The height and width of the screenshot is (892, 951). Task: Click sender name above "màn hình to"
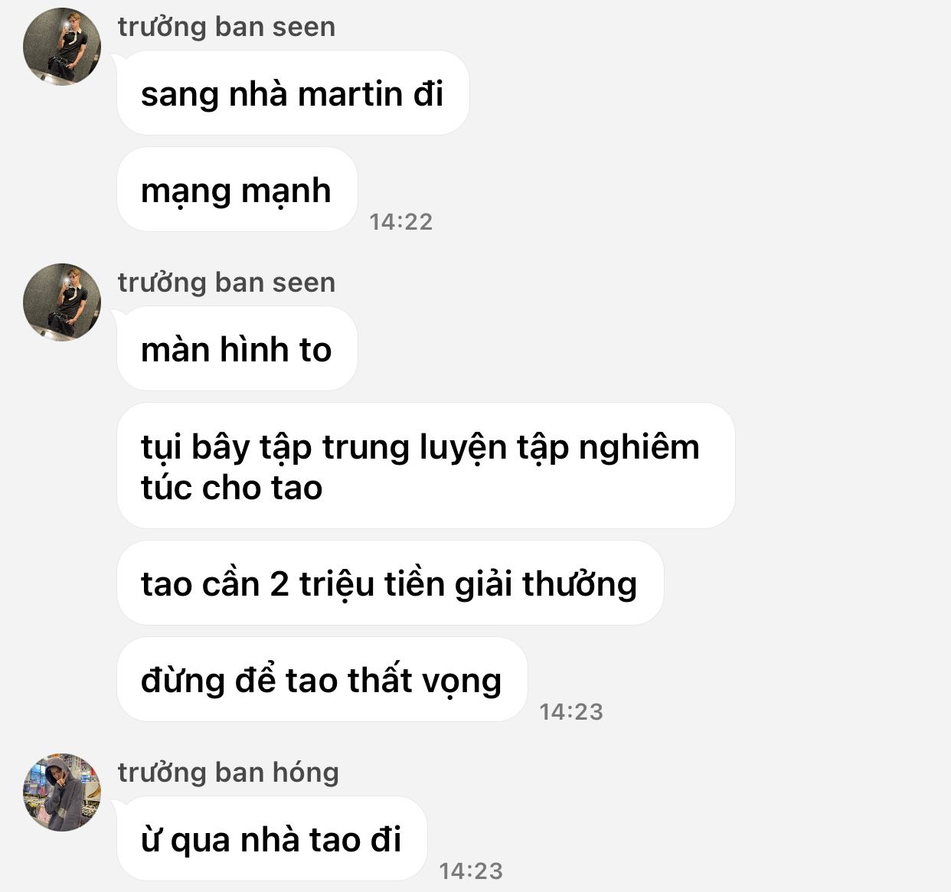coord(227,283)
